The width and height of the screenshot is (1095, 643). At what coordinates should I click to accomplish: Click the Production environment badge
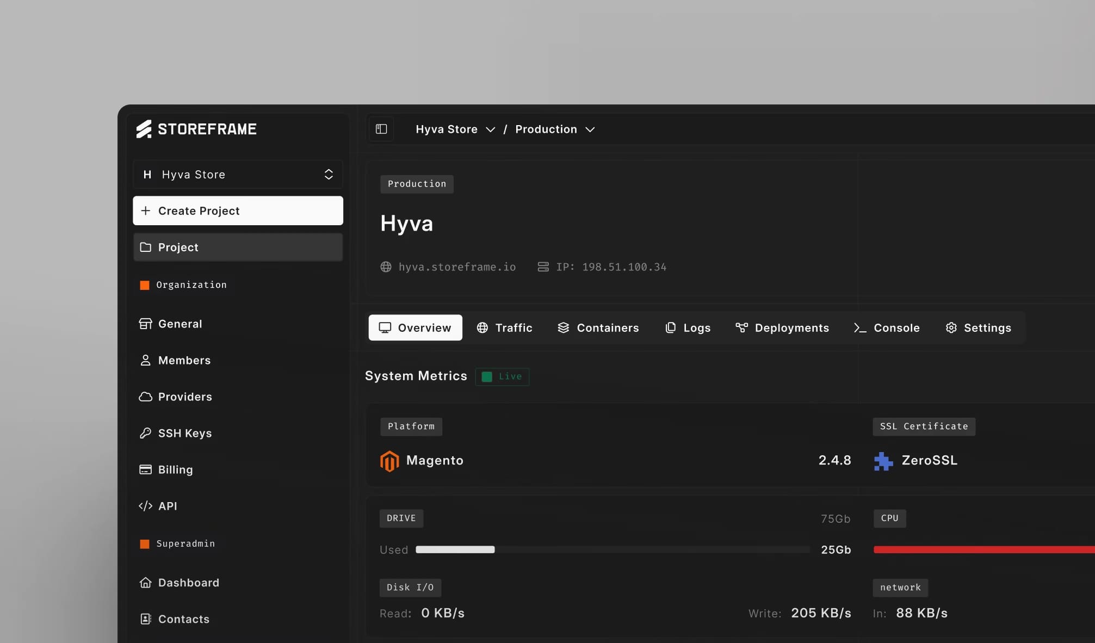[417, 184]
